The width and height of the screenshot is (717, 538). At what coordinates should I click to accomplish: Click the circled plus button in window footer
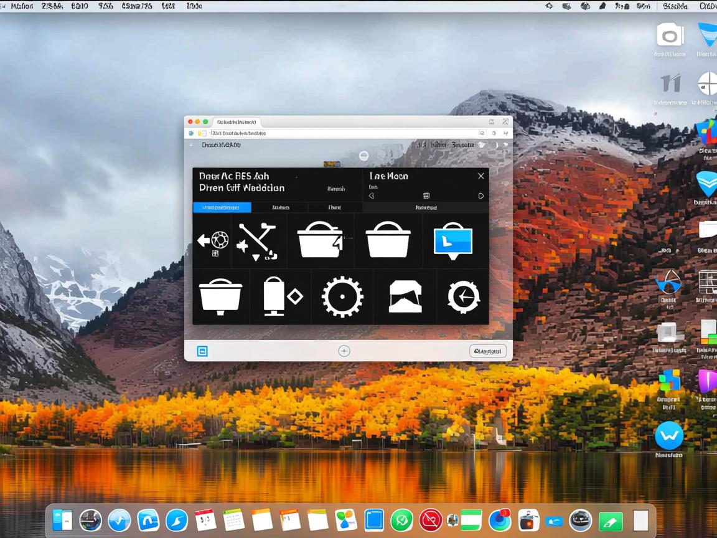[x=344, y=351]
